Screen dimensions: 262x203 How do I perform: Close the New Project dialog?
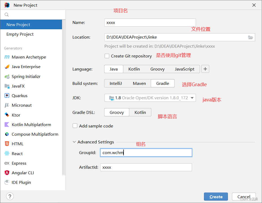(x=254, y=5)
